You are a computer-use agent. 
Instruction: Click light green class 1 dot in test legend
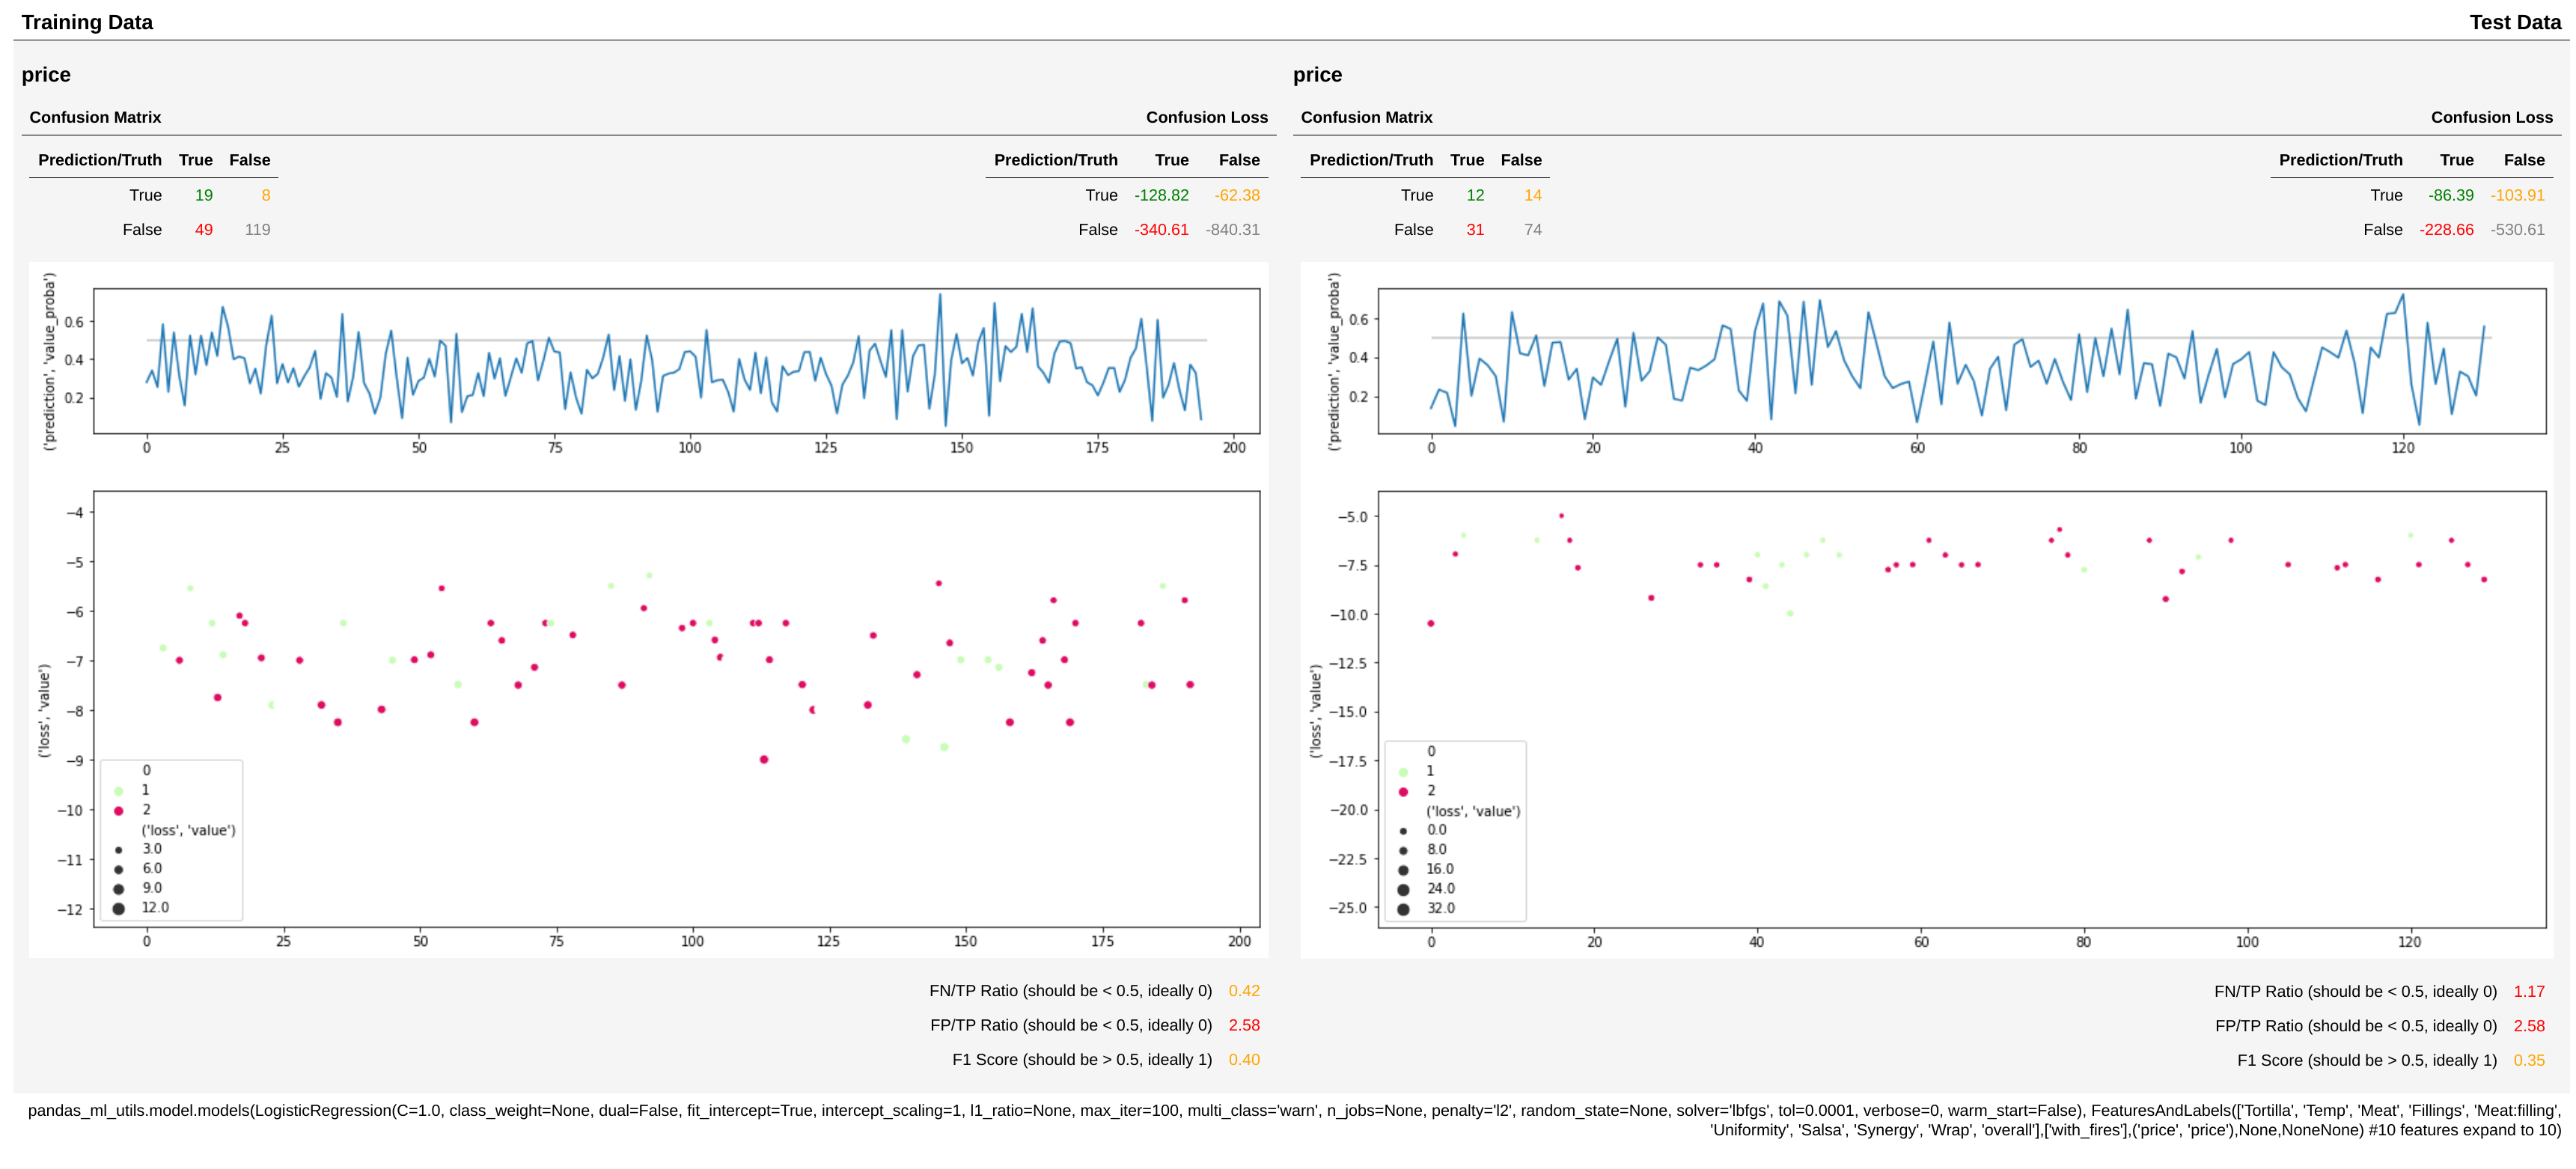1403,772
